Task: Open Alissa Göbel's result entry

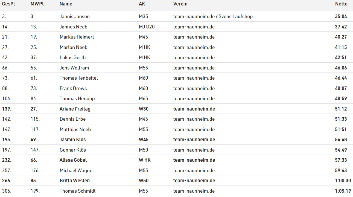Action: point(73,160)
